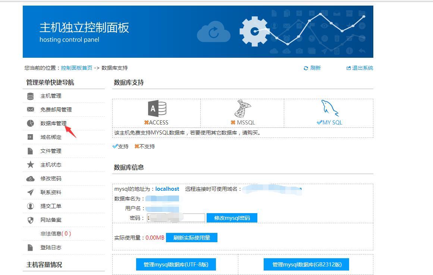The width and height of the screenshot is (433, 275).
Task: Go to 网站备案 in the sidebar
Action: coord(51,220)
